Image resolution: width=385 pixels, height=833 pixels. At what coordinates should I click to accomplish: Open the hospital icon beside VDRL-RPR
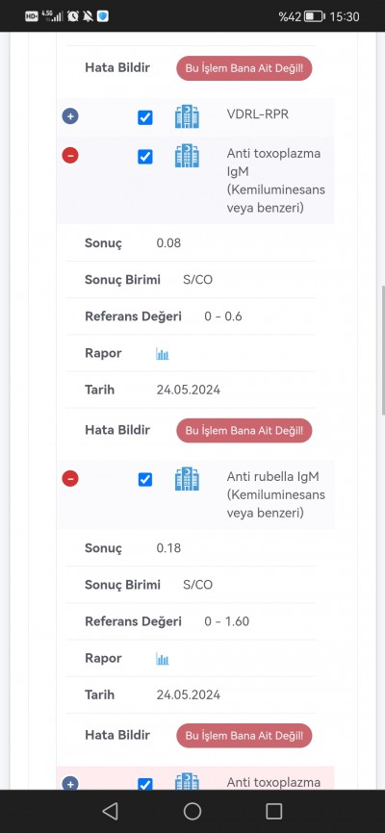click(187, 117)
